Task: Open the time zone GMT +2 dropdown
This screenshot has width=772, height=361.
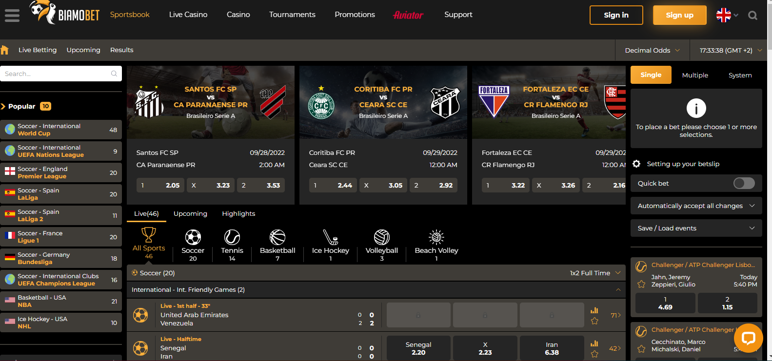Action: point(731,50)
